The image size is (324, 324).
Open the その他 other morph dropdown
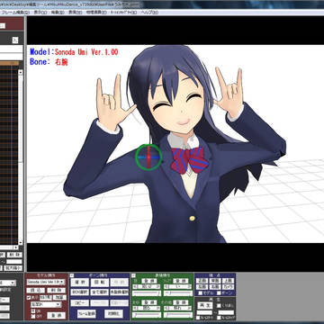(x=177, y=308)
